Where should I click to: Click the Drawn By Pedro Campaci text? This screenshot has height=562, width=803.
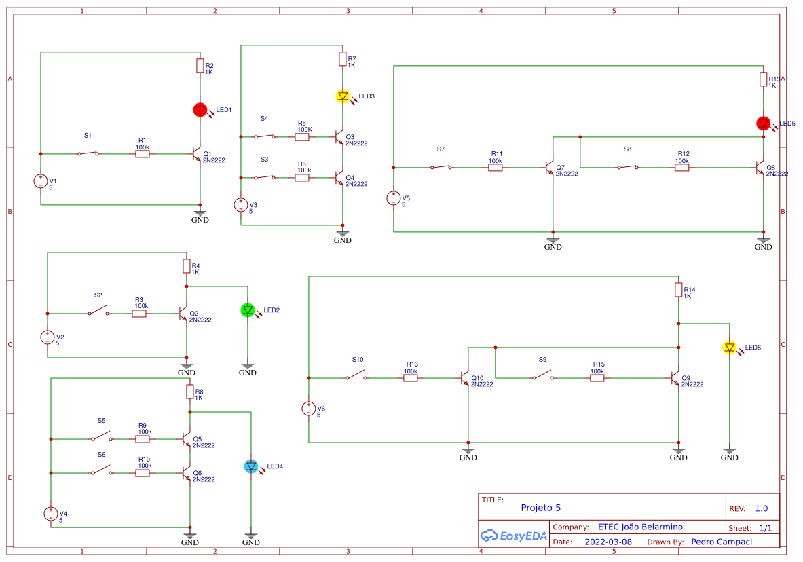(x=722, y=541)
